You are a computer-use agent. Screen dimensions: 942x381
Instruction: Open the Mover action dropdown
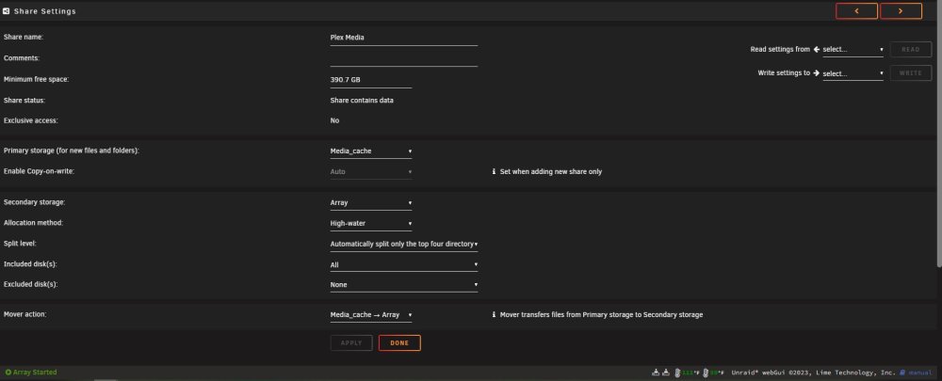click(370, 314)
